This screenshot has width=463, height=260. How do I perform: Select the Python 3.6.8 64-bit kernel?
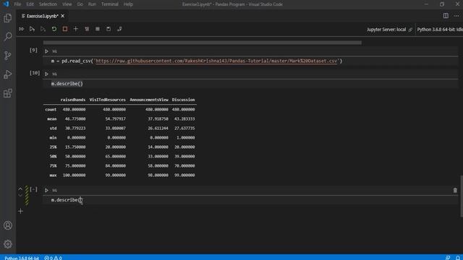pos(440,30)
